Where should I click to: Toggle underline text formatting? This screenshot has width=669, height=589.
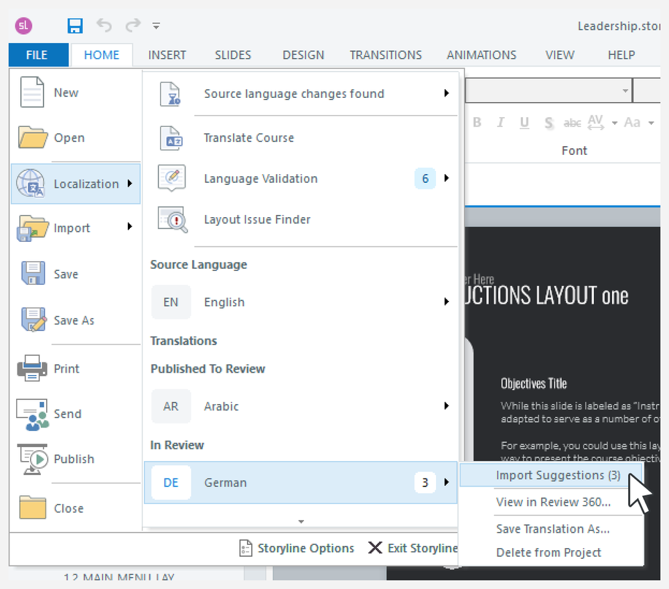(524, 123)
